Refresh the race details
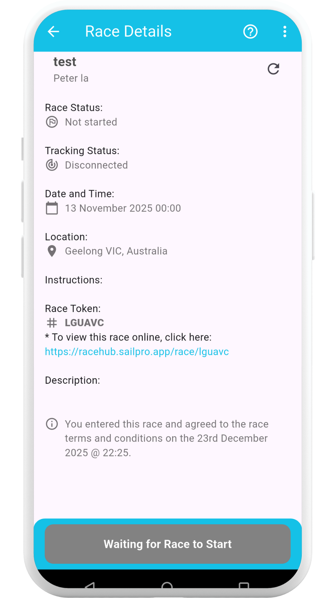 (273, 69)
